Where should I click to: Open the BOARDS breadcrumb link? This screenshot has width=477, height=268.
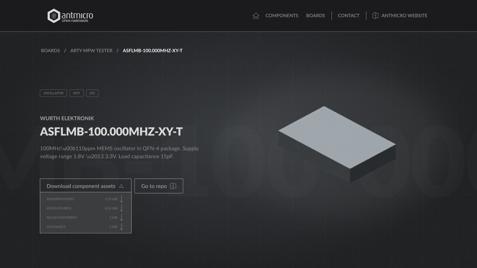tap(50, 50)
